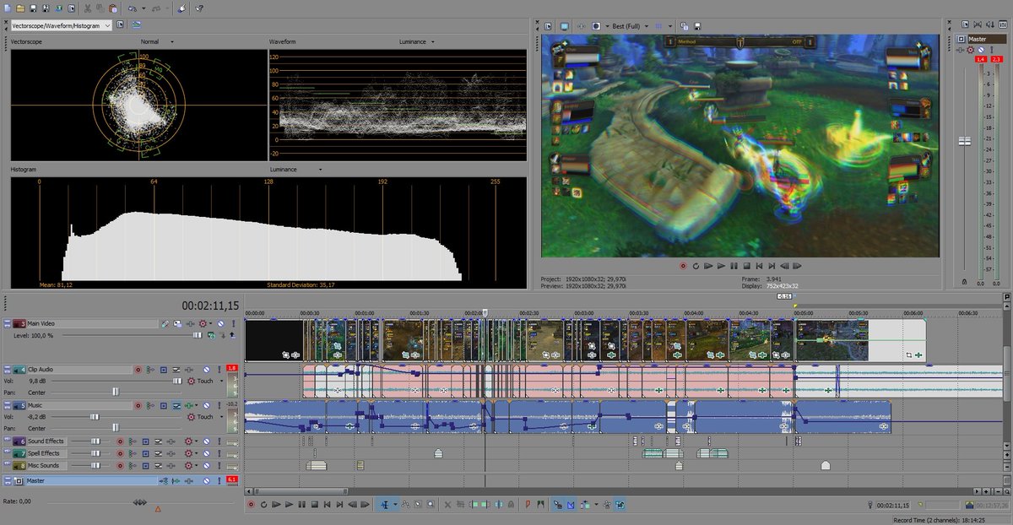
Task: Click overlays grid icon in preview toolbar
Action: 658,26
